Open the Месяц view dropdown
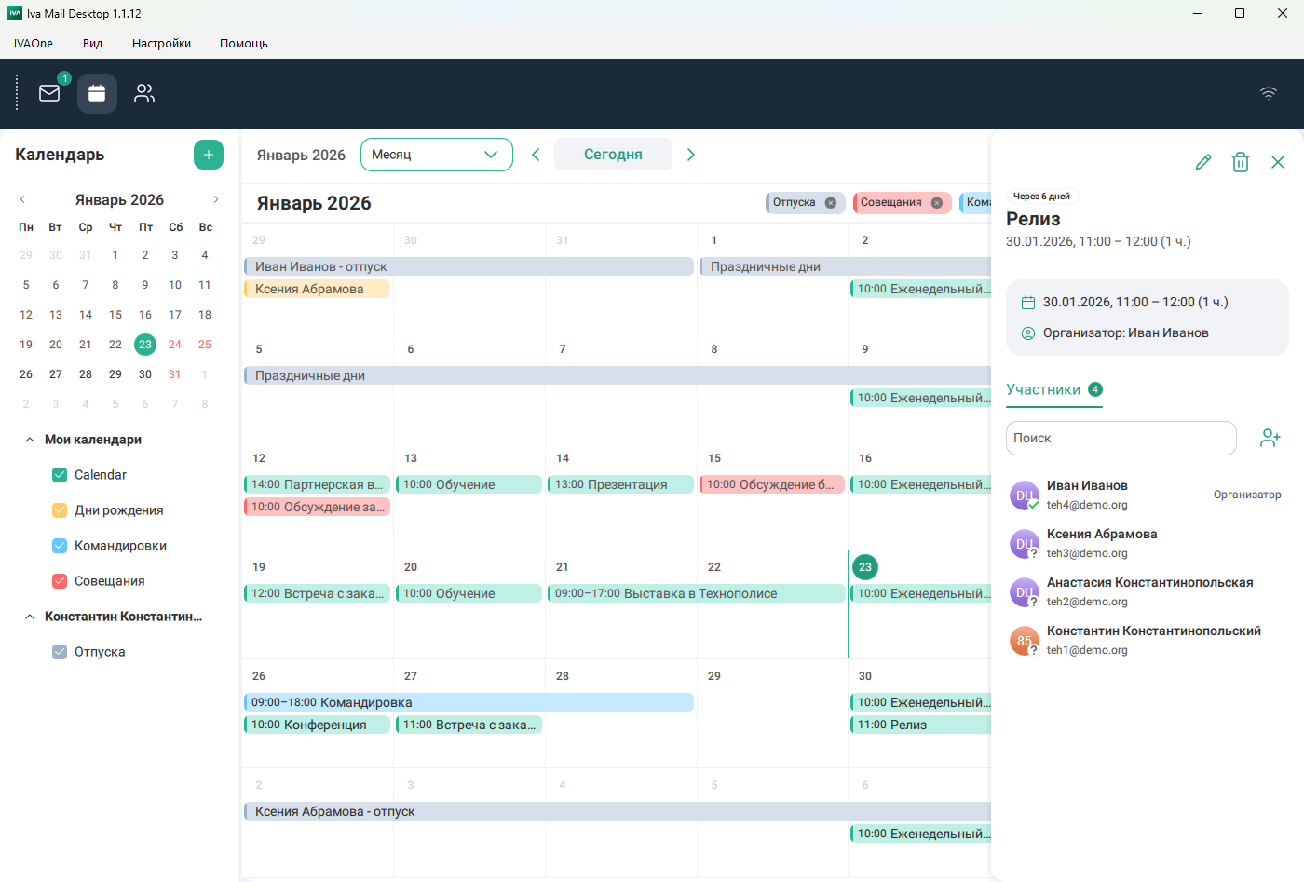Image resolution: width=1304 pixels, height=882 pixels. coord(436,155)
